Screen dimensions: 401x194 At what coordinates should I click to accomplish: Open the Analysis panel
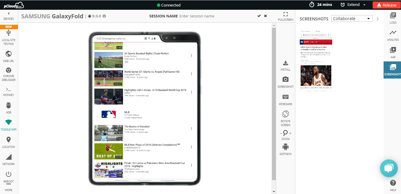tap(393, 35)
